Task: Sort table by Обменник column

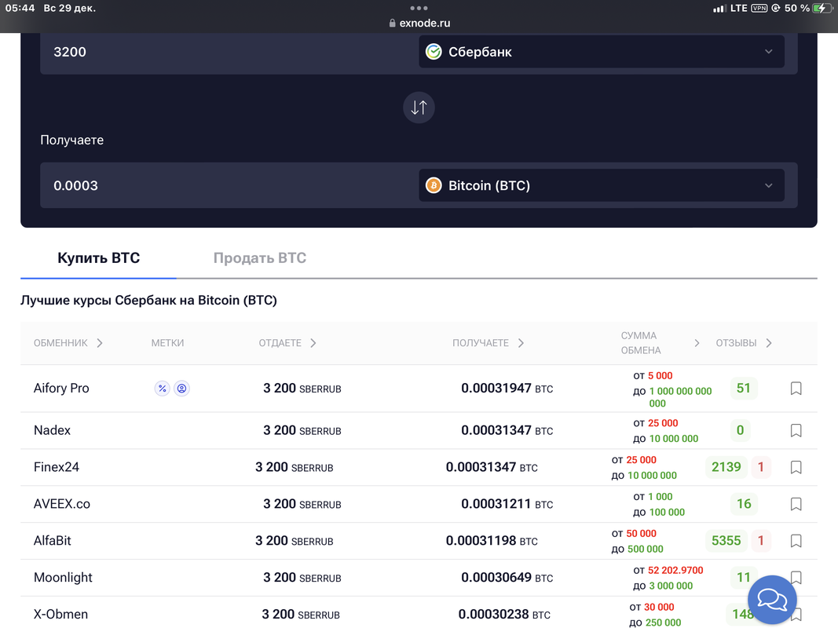Action: (68, 343)
